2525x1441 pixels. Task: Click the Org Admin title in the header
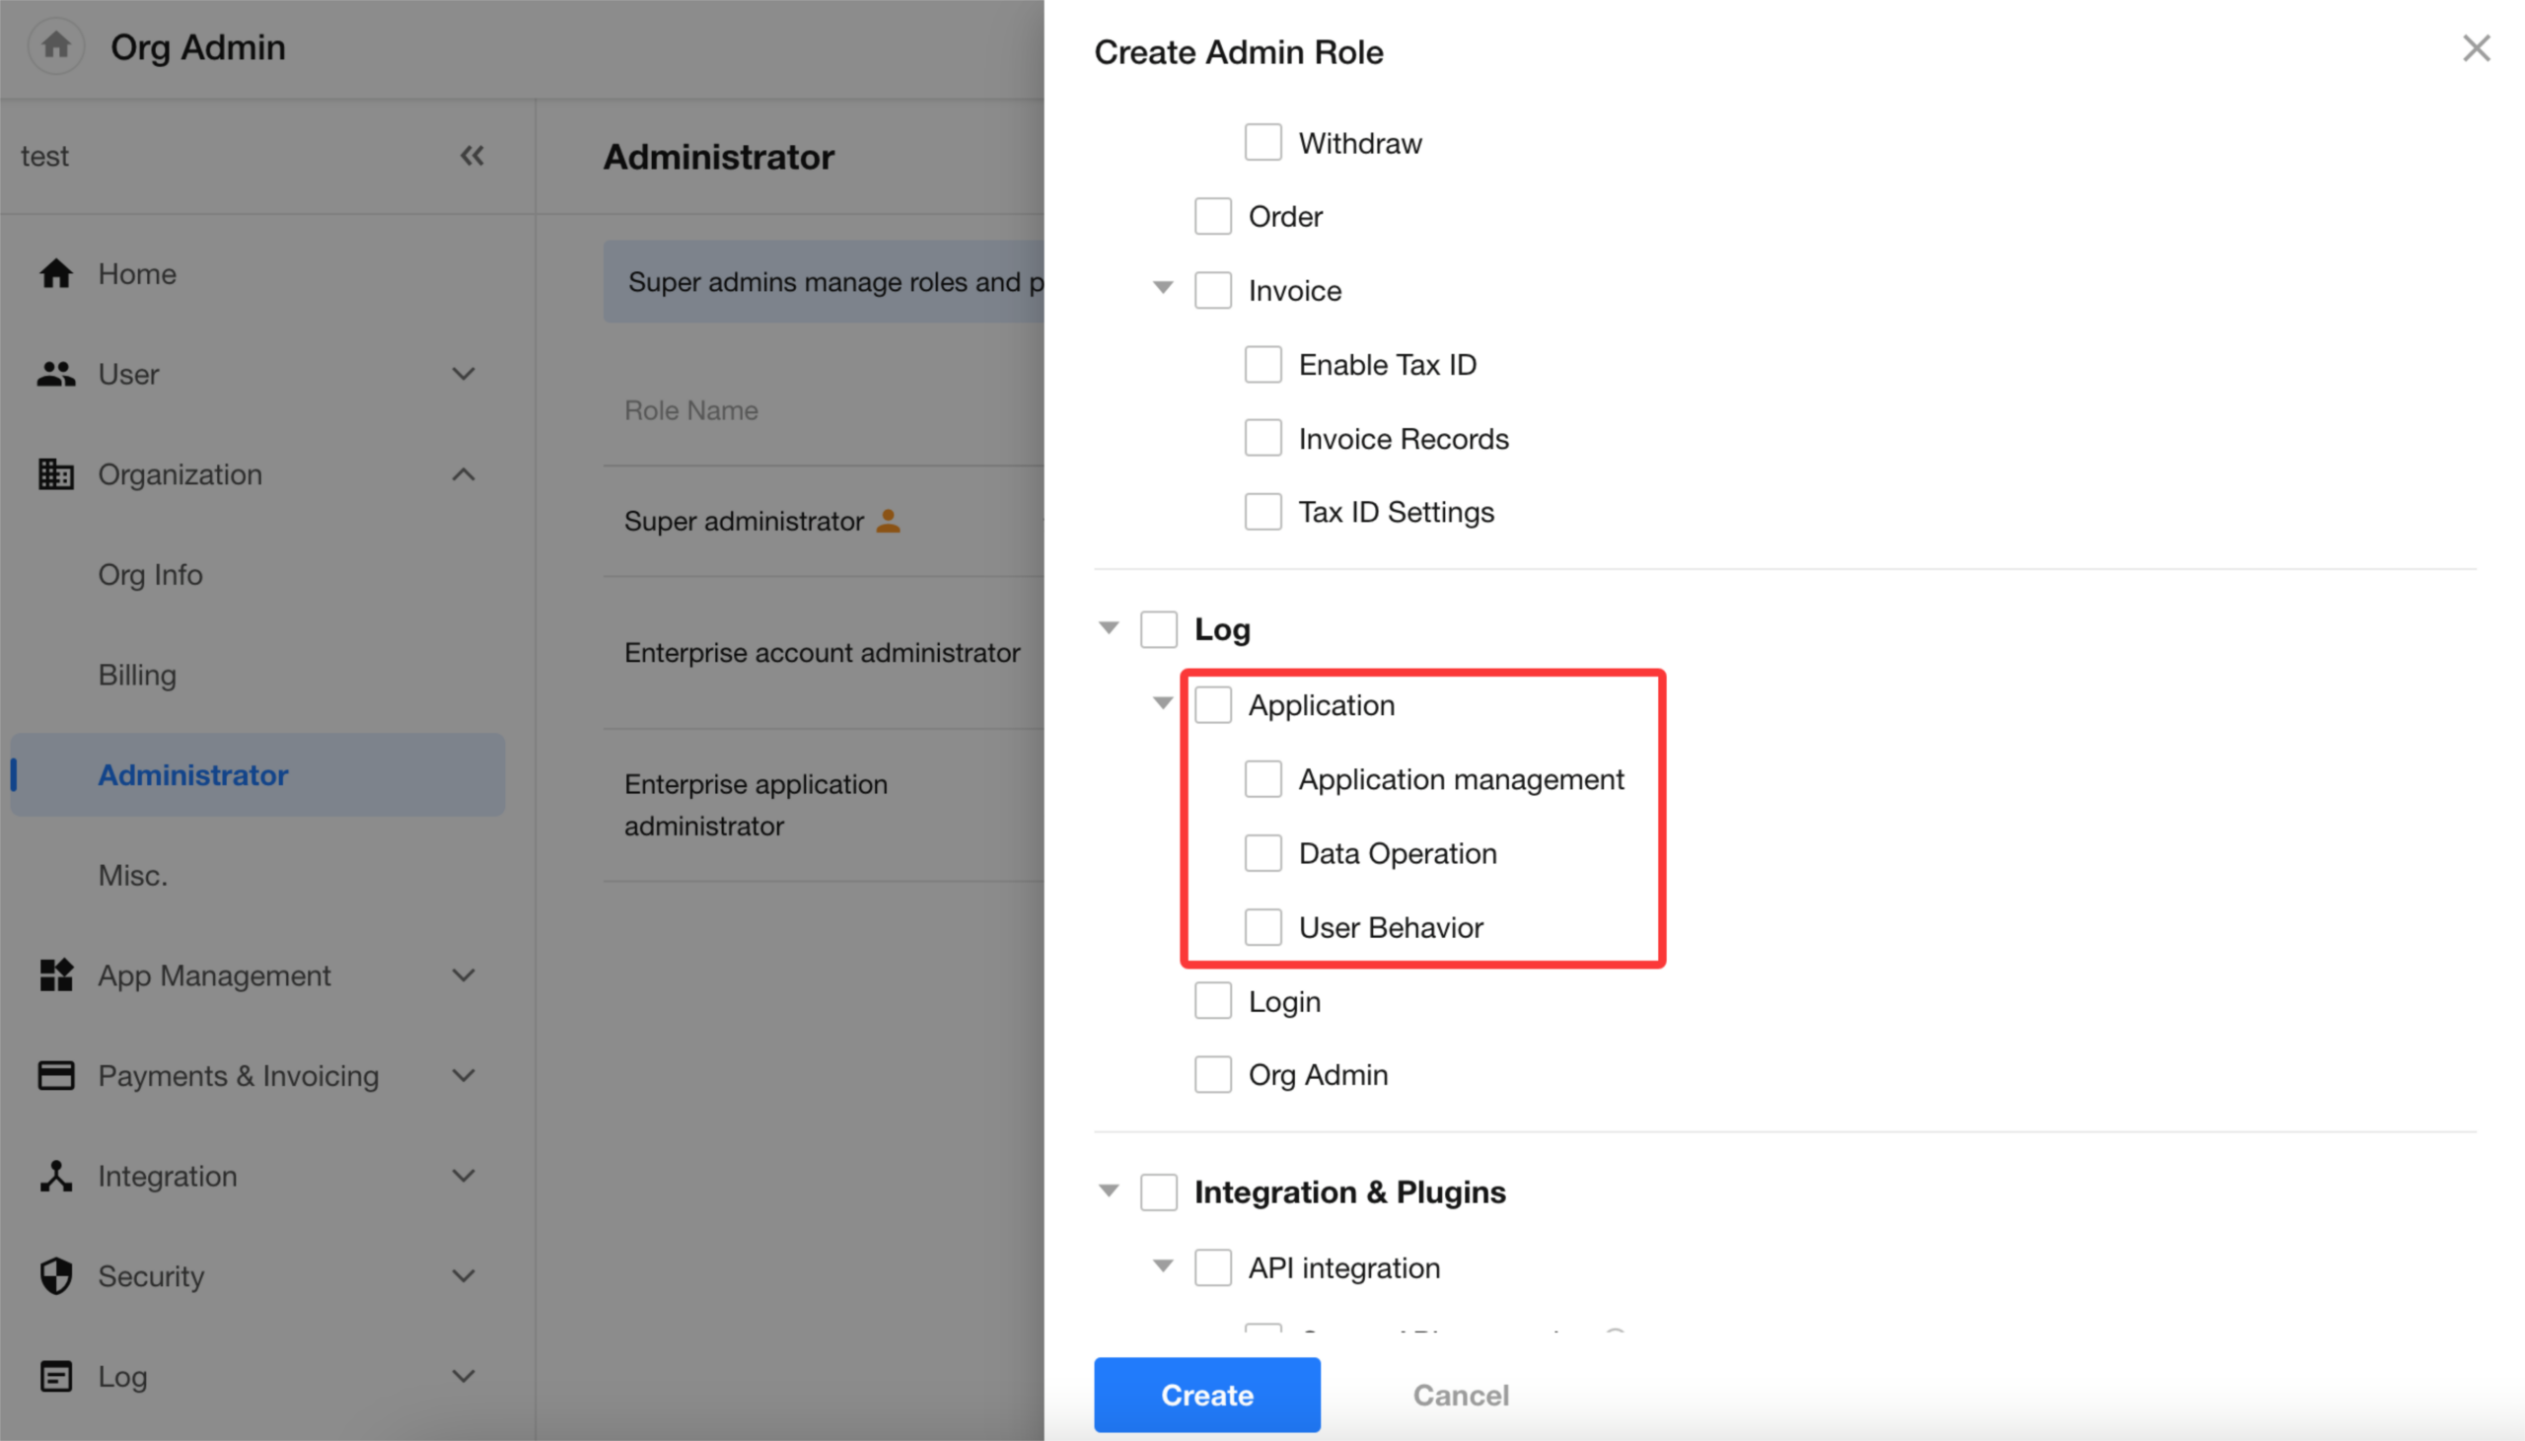point(197,46)
